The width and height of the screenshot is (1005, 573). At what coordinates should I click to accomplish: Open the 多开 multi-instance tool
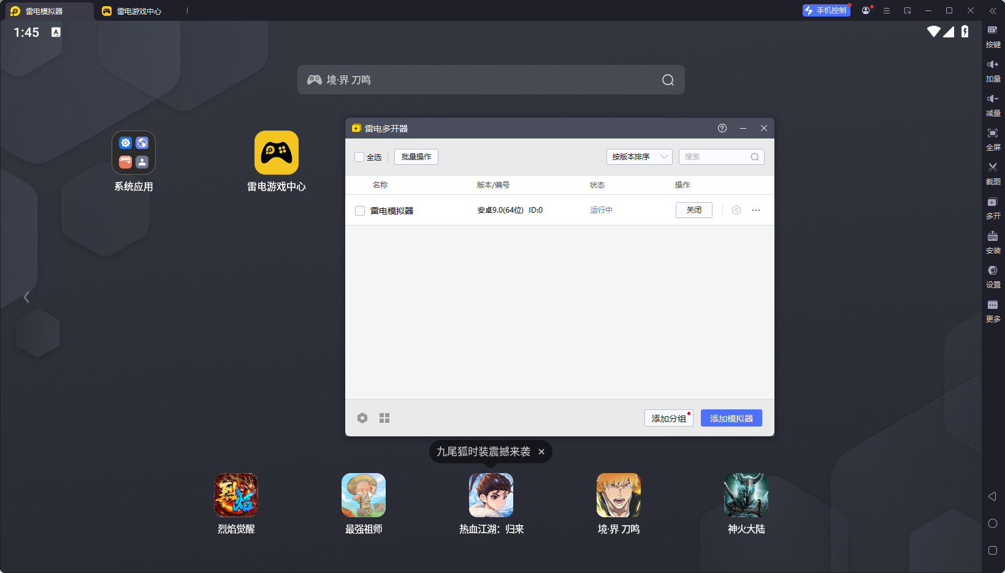click(x=993, y=208)
